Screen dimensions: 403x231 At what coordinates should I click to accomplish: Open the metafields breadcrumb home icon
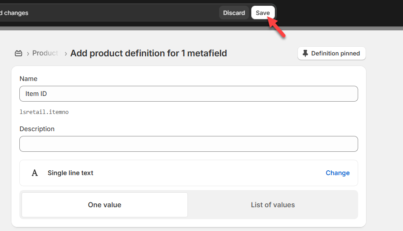click(18, 53)
